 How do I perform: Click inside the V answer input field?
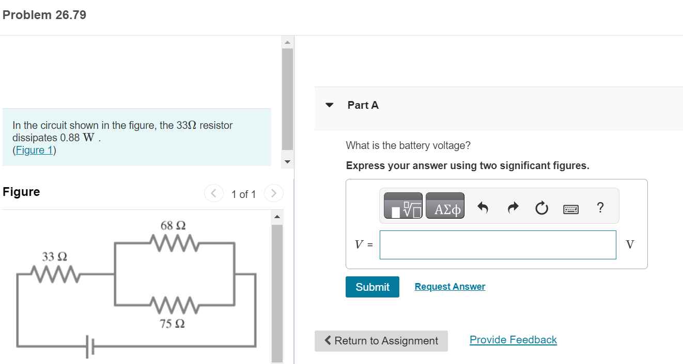[498, 244]
